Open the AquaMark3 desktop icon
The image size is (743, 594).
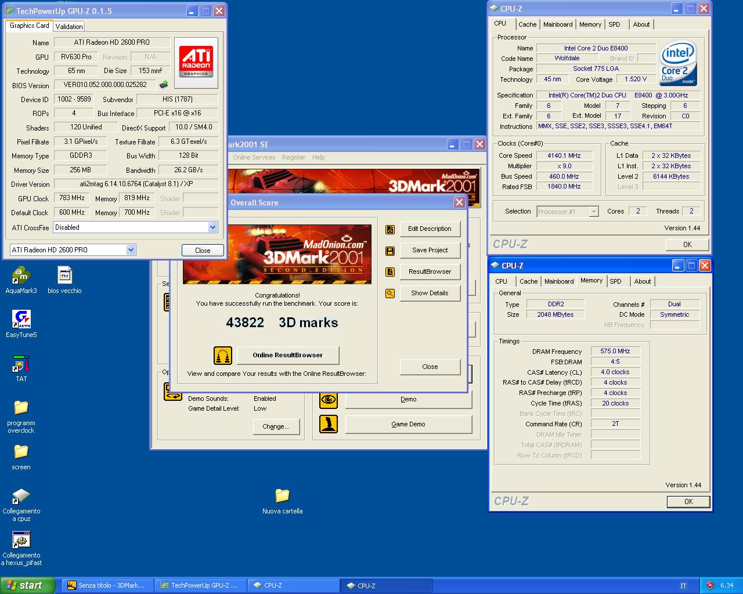pos(21,280)
